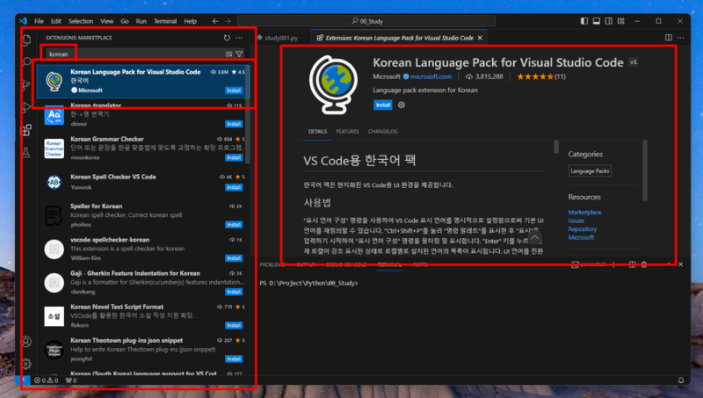Install the Korean Grammar Checker extension

[234, 158]
